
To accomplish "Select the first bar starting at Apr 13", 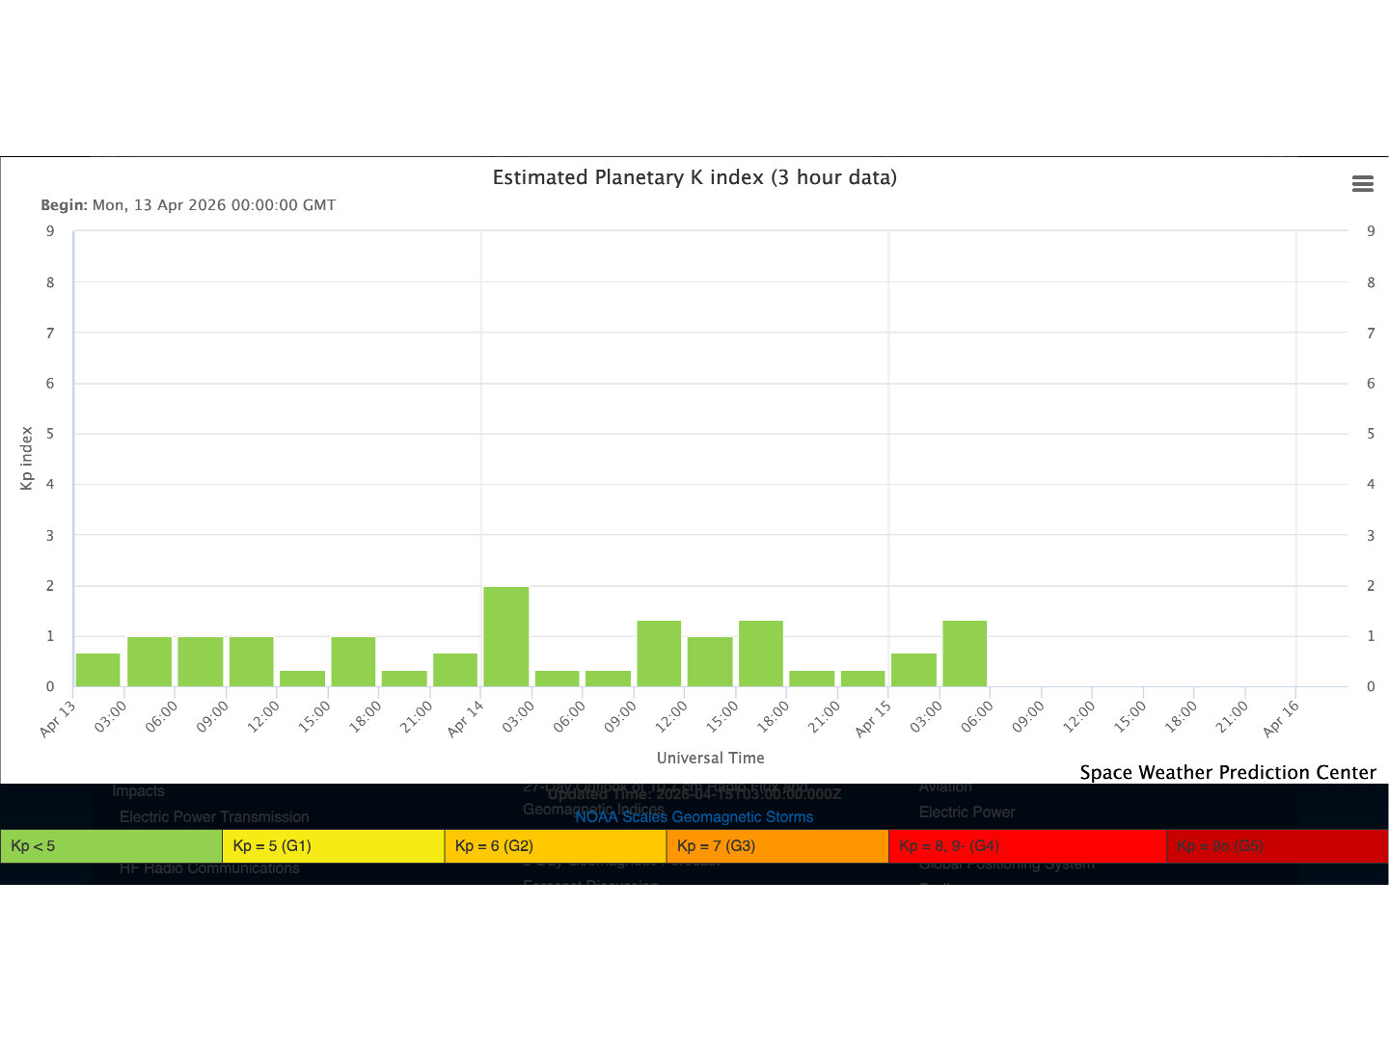I will 98,670.
